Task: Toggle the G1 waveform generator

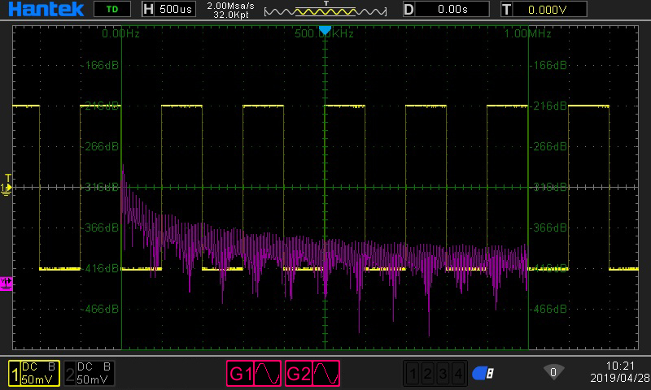Action: (x=254, y=374)
